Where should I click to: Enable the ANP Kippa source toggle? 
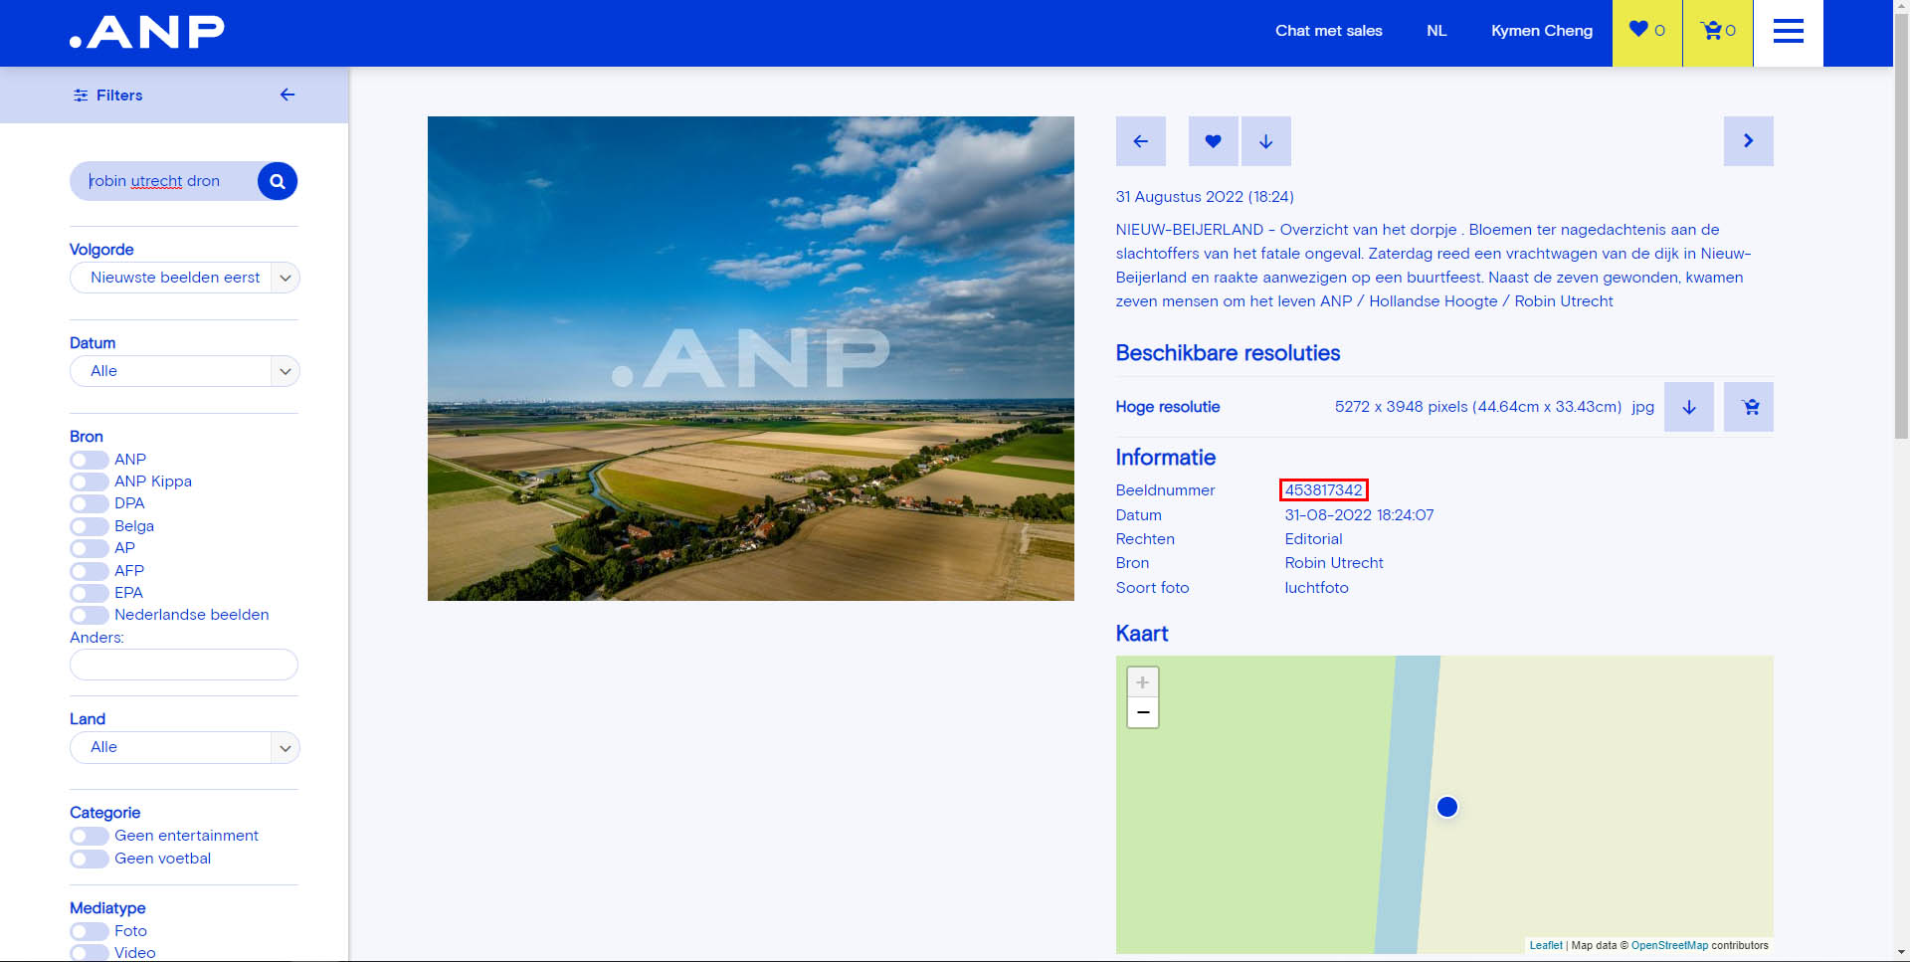(x=90, y=481)
